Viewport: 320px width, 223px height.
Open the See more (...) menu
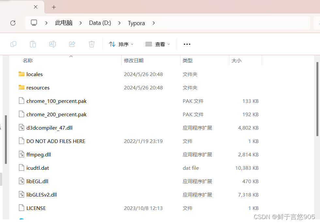pyautogui.click(x=187, y=44)
